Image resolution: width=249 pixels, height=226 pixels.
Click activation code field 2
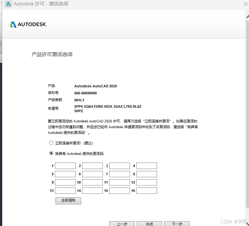(93, 166)
